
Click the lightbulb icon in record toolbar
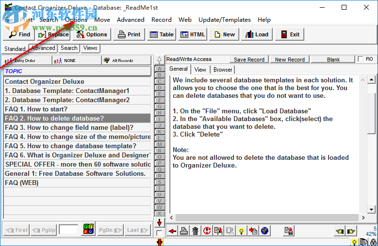(x=241, y=231)
